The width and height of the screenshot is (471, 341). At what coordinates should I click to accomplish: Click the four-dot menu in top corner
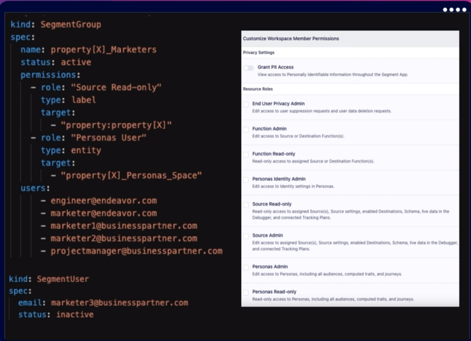455,10
